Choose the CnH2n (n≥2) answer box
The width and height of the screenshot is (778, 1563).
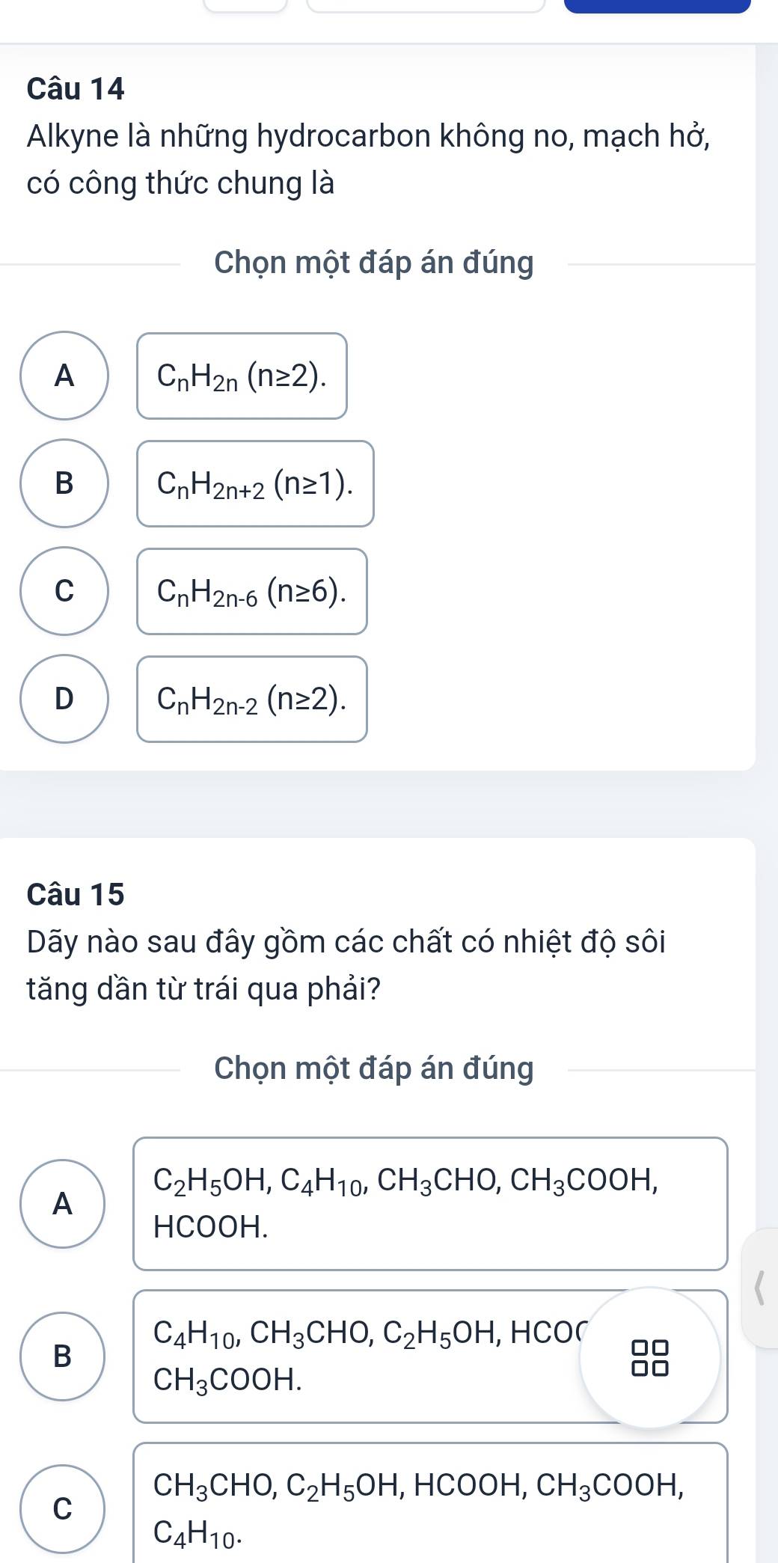[x=242, y=376]
